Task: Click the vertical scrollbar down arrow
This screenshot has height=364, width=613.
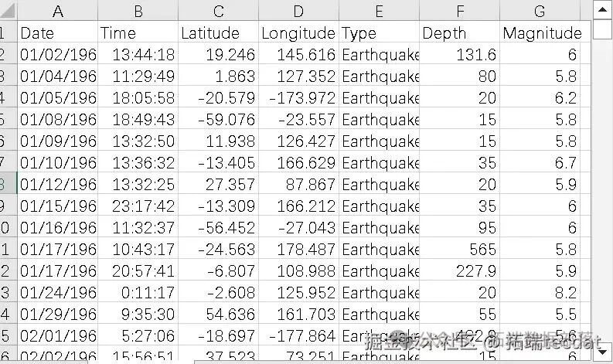Action: coord(602,352)
